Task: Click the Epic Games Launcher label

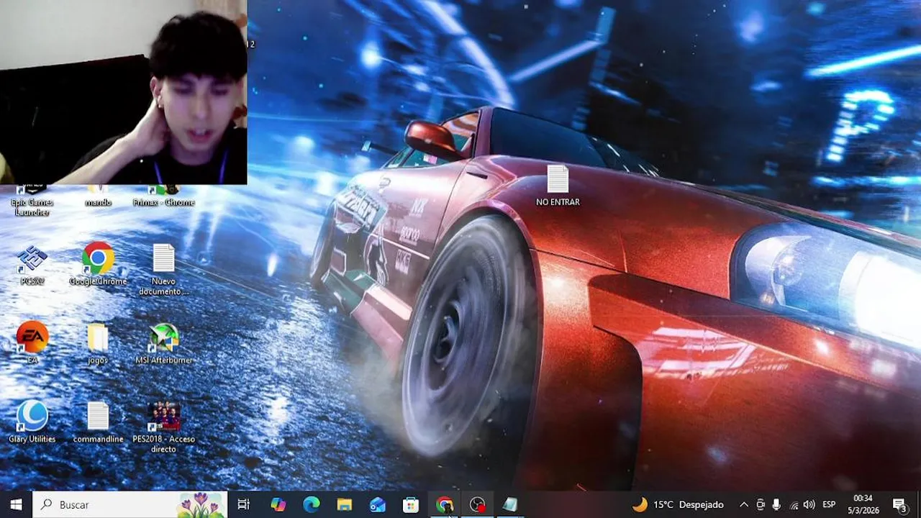Action: click(32, 207)
